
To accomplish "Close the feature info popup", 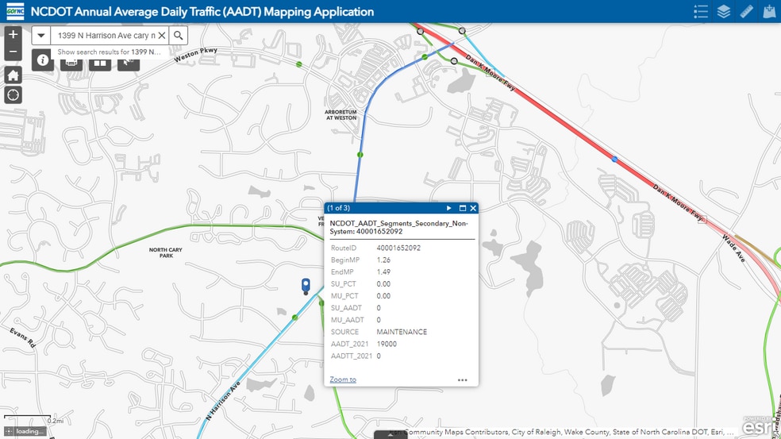I will pyautogui.click(x=473, y=208).
